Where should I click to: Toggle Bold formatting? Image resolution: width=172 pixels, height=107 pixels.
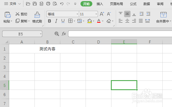pos(50,21)
